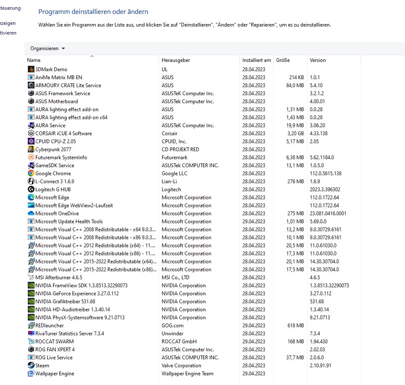The width and height of the screenshot is (405, 385).
Task: Click the 3,20 GB size value
Action: point(296,134)
